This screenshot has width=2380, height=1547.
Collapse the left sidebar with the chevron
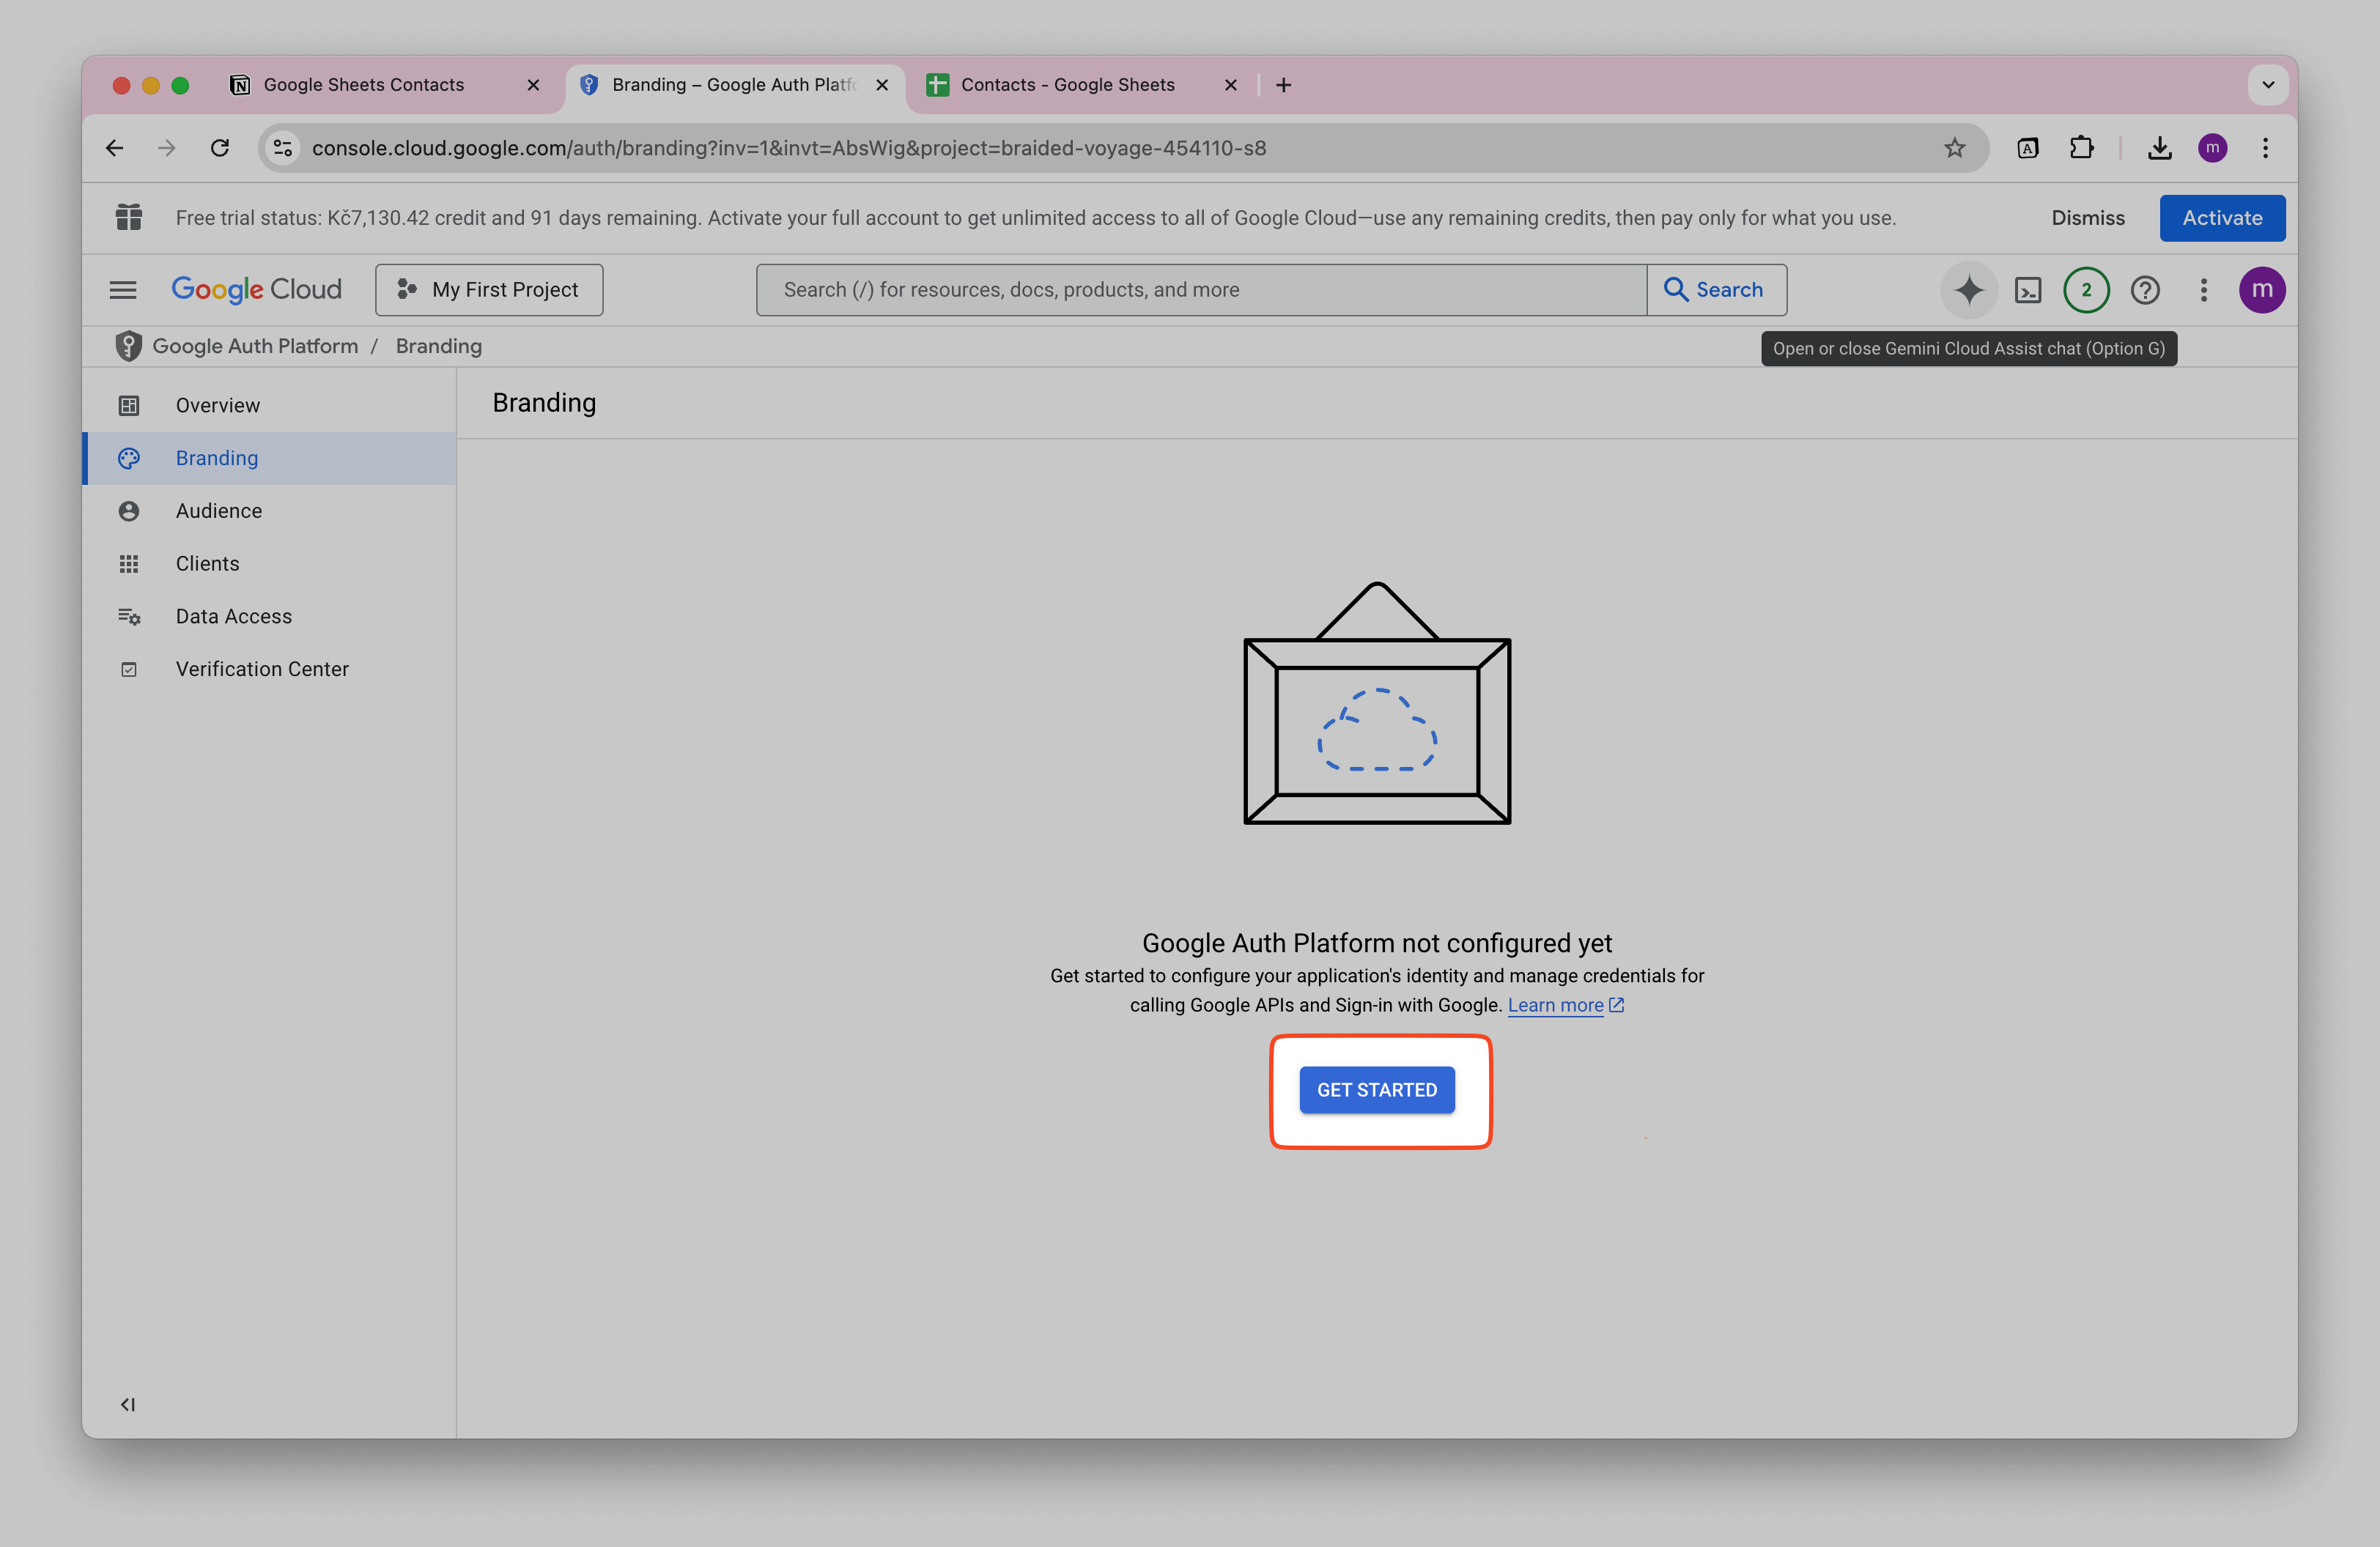click(128, 1403)
